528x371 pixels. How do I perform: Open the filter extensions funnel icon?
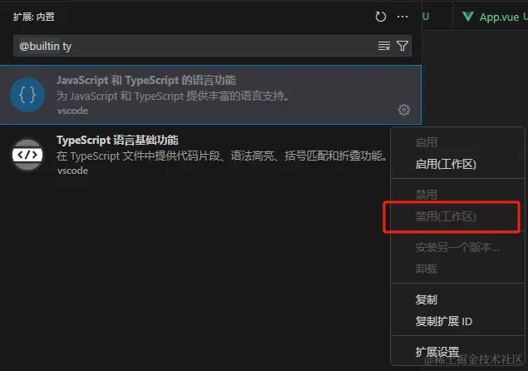click(x=402, y=46)
